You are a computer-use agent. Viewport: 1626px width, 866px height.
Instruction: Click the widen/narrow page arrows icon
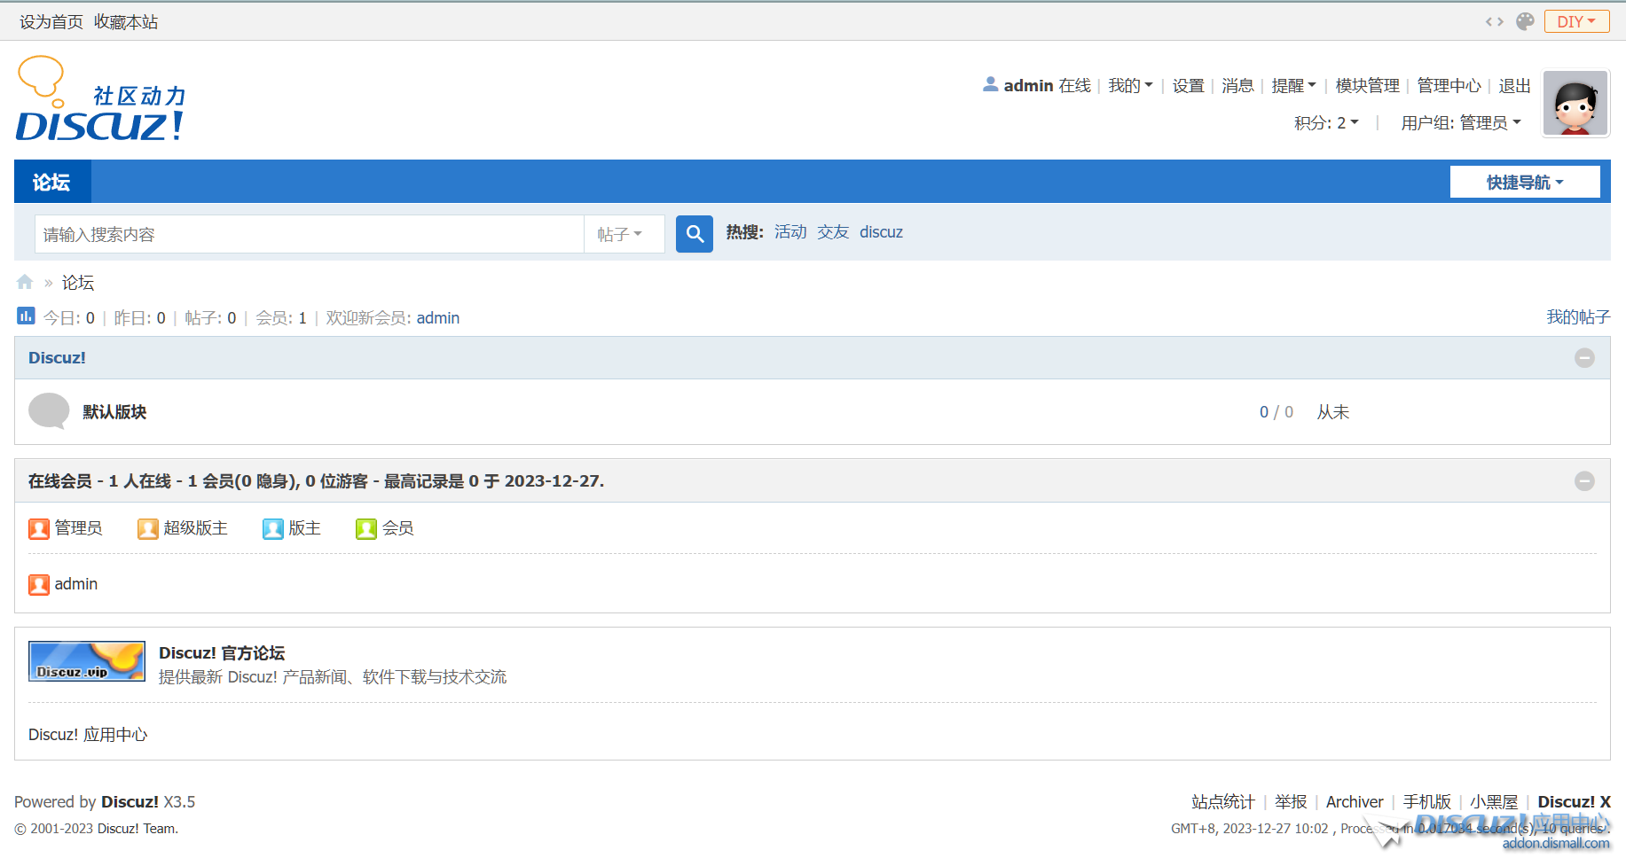pyautogui.click(x=1494, y=21)
